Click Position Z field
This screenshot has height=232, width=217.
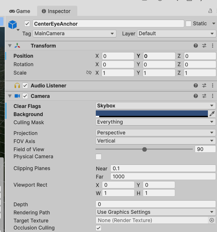200,56
